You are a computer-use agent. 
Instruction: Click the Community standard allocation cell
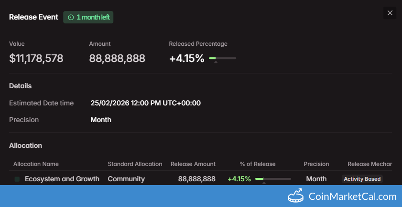(126, 179)
